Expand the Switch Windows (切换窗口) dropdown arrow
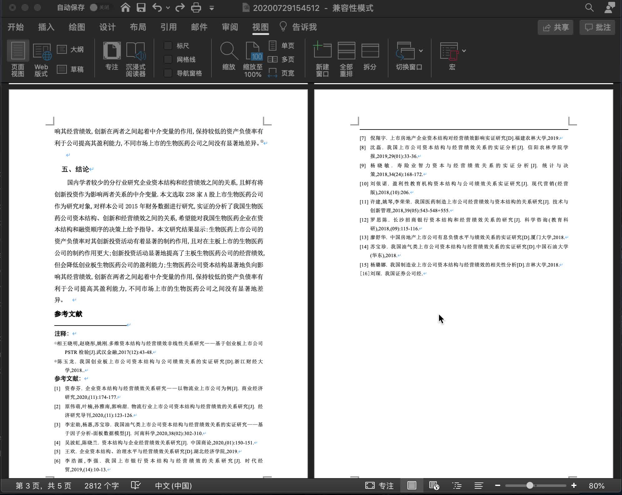Image resolution: width=622 pixels, height=495 pixels. pyautogui.click(x=421, y=51)
